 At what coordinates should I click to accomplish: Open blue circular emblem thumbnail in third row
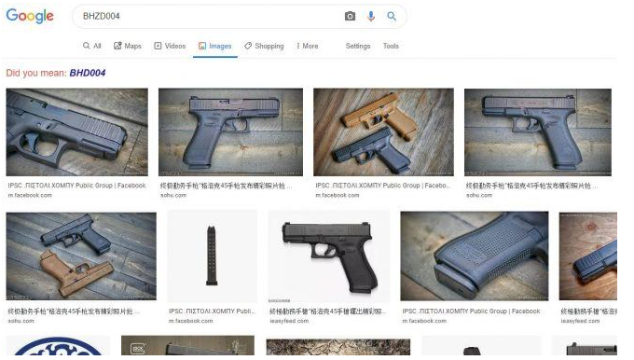pos(58,345)
